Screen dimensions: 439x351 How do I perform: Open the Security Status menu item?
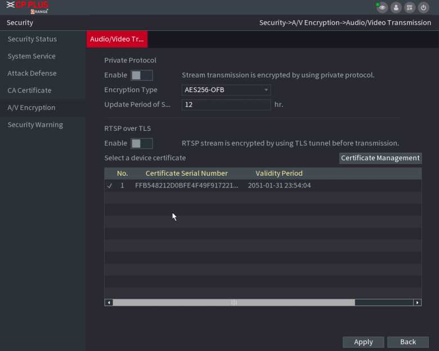point(32,39)
